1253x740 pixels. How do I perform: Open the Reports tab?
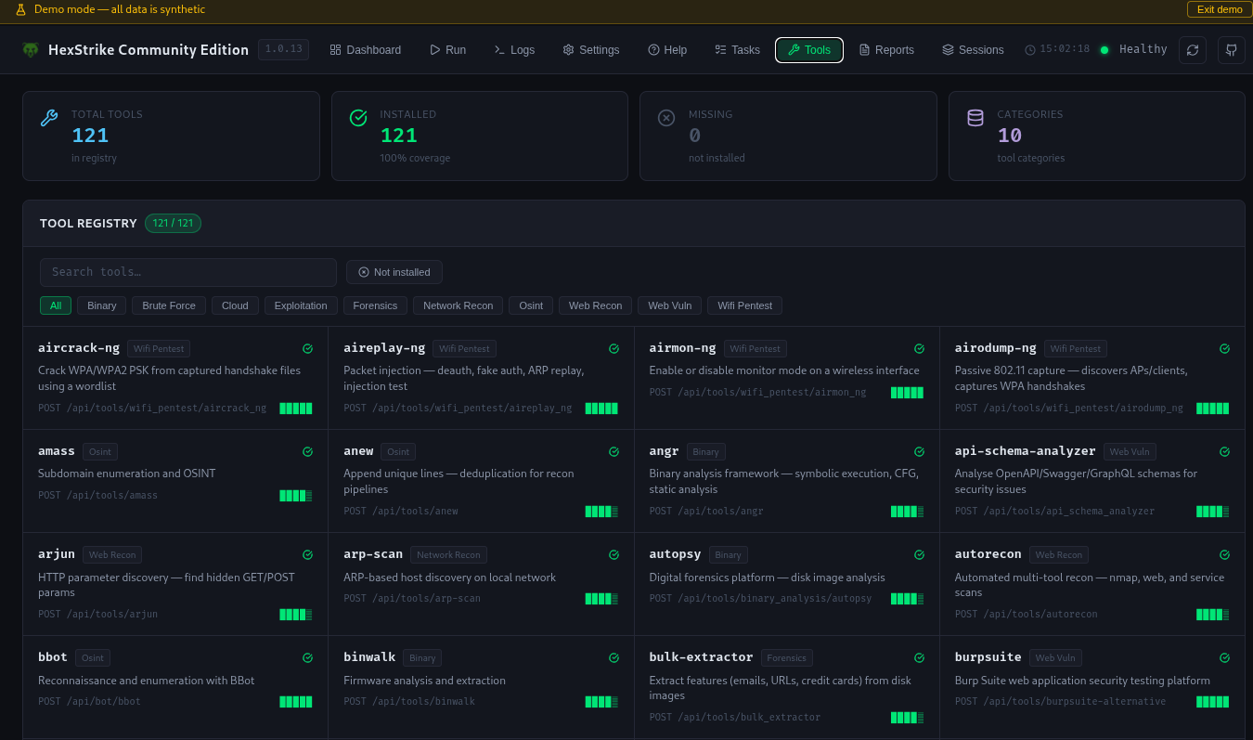(x=887, y=50)
